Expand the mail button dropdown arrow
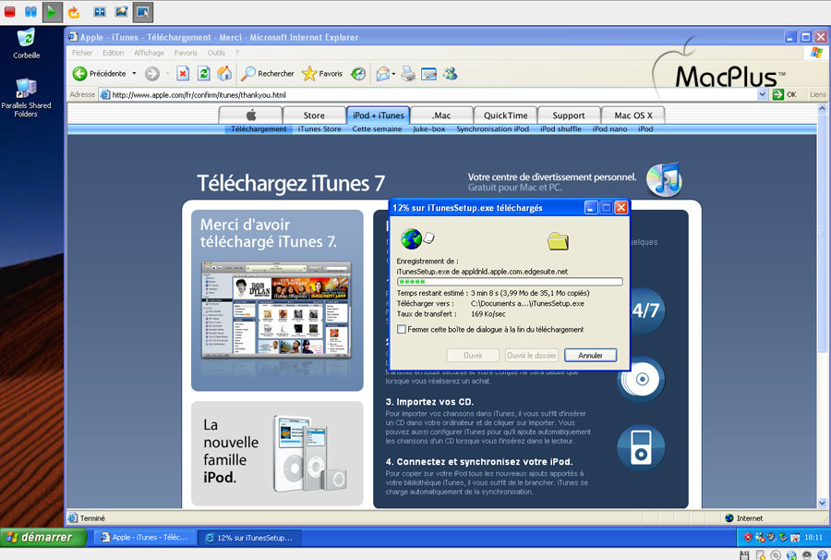Image resolution: width=831 pixels, height=560 pixels. click(393, 74)
